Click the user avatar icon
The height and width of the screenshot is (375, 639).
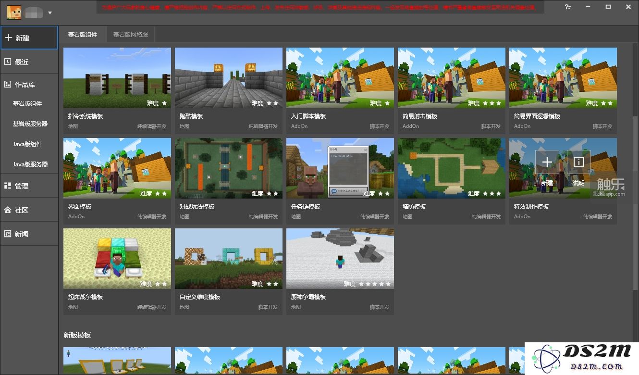14,12
